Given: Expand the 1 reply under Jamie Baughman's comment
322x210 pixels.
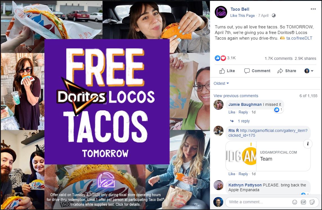Looking at the screenshot, I should pyautogui.click(x=243, y=121).
